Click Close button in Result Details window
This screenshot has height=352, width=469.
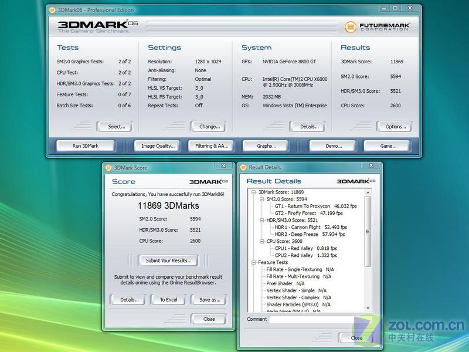point(356,338)
